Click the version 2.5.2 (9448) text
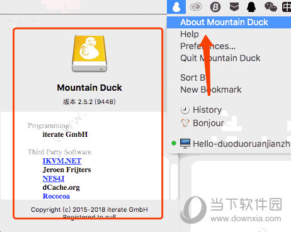Viewport: 291px width, 232px height. (x=89, y=101)
